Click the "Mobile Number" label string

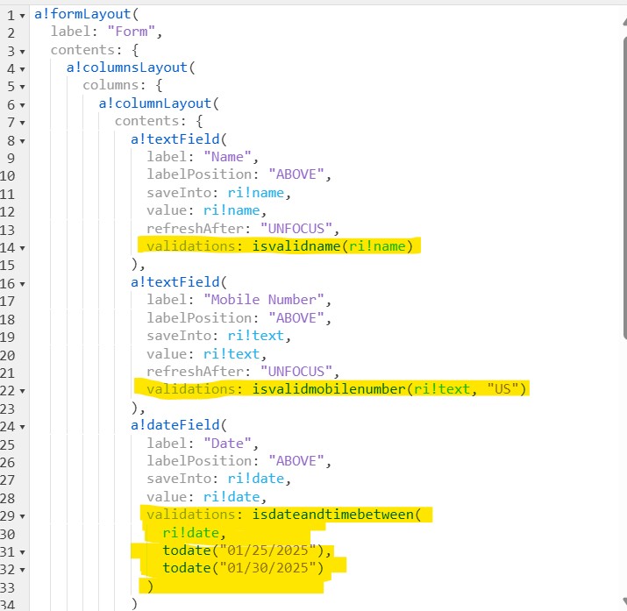(x=264, y=300)
